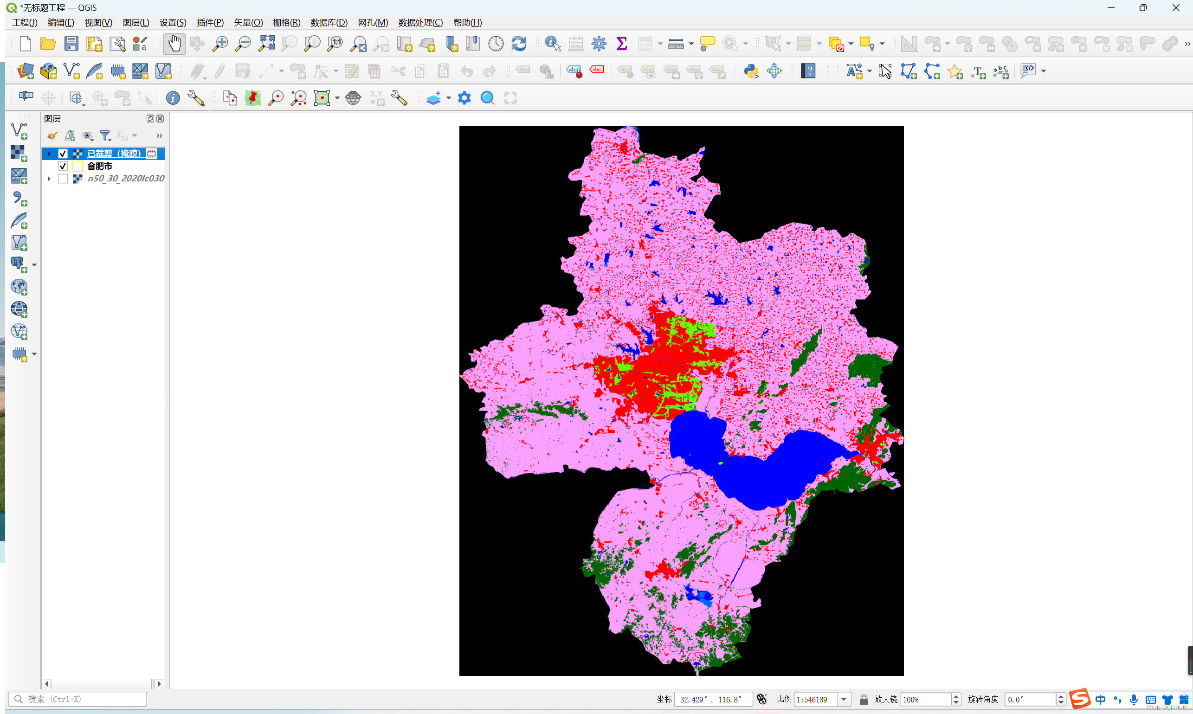Click the 合肥市 layer color swatch
Screen dimensions: 1193x714
(x=77, y=166)
